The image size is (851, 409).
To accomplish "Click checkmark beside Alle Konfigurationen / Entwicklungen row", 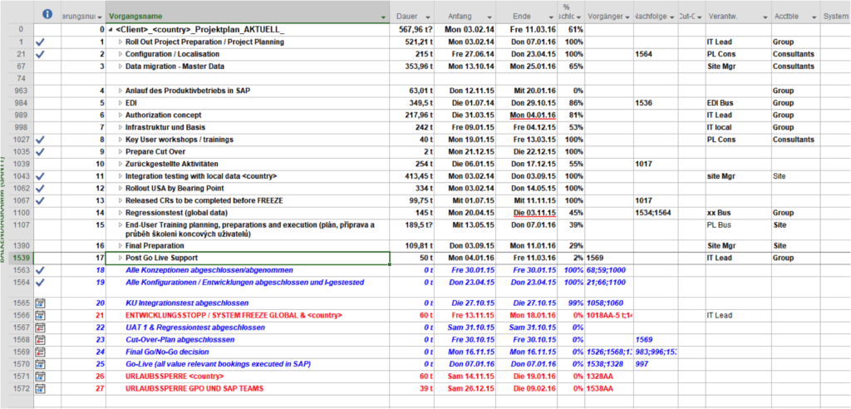I will click(39, 283).
